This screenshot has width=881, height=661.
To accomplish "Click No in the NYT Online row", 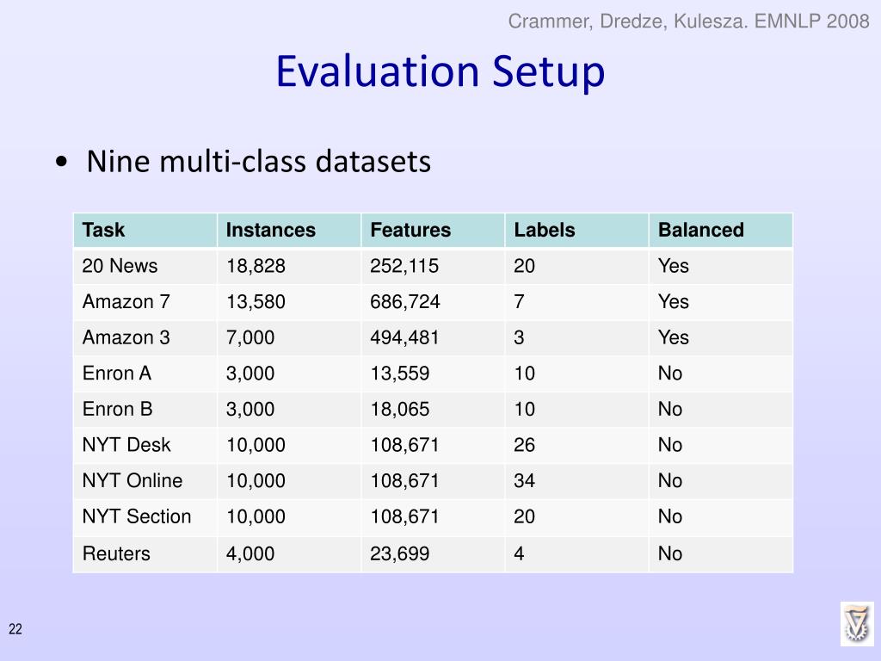I will click(670, 480).
